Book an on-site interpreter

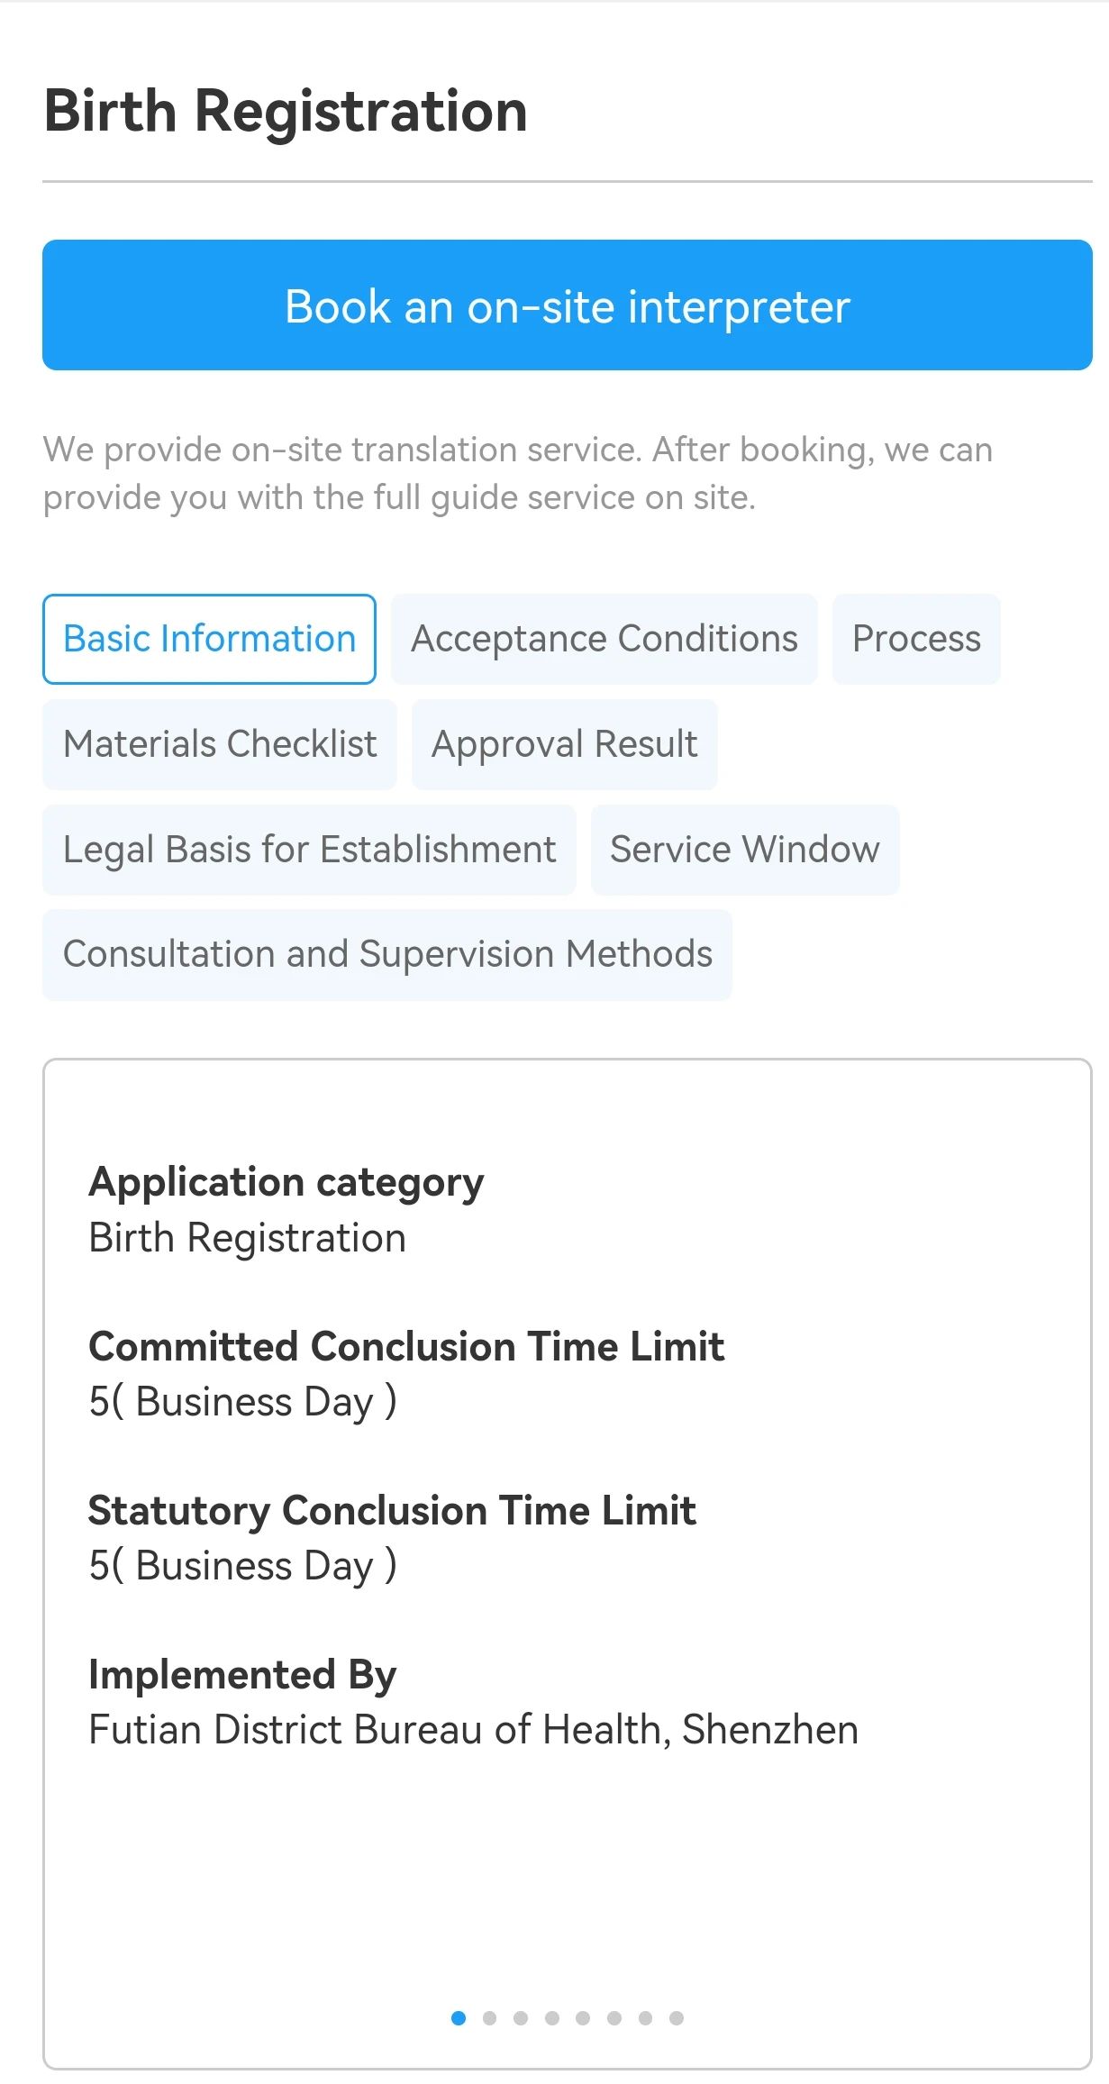pyautogui.click(x=567, y=305)
